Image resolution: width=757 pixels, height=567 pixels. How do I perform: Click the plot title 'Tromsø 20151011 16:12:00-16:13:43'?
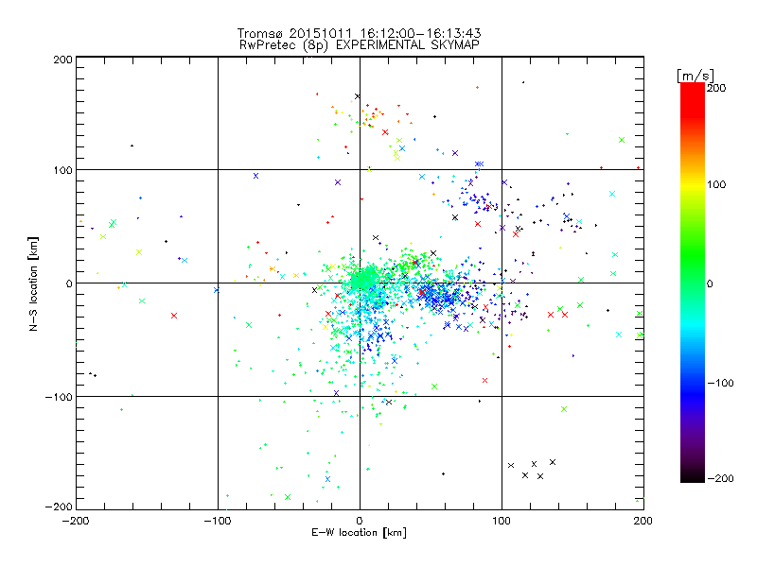pyautogui.click(x=359, y=33)
